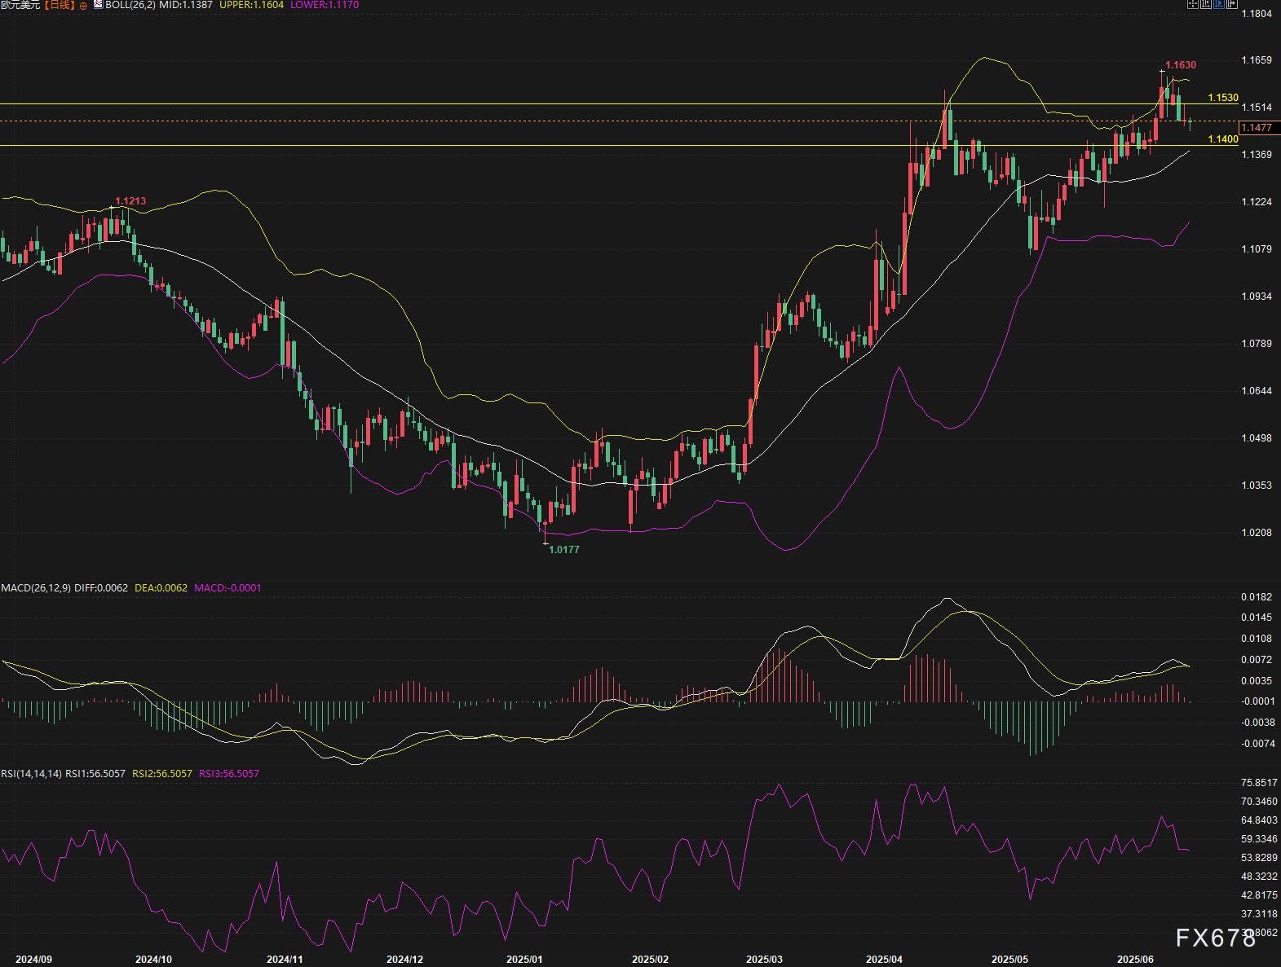This screenshot has height=967, width=1281.
Task: Open MACD(26,12,9) indicator settings
Action: pyautogui.click(x=36, y=588)
